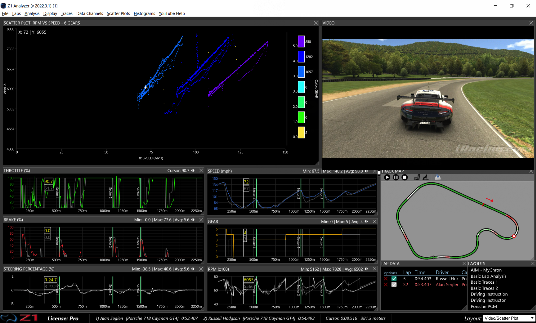Open the YouTube Help menu

click(172, 13)
